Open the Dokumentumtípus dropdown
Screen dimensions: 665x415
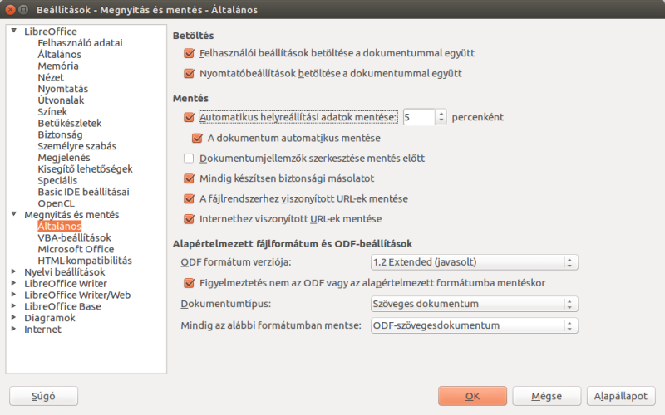474,304
